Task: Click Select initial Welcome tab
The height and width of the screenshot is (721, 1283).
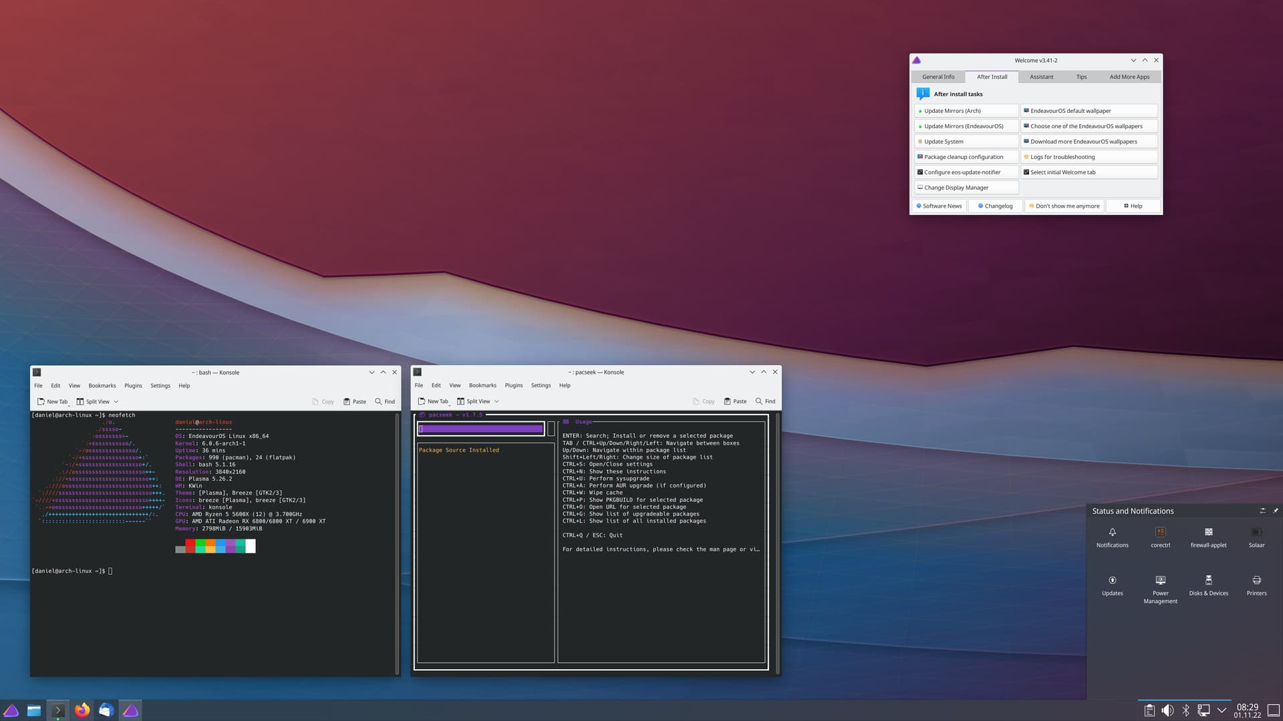Action: [1089, 172]
